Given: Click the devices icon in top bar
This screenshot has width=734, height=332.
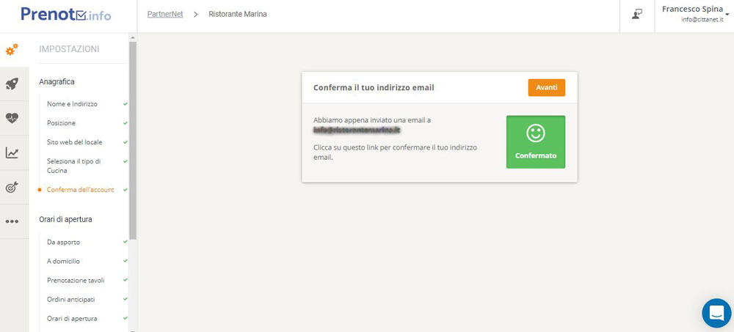Looking at the screenshot, I should click(637, 15).
